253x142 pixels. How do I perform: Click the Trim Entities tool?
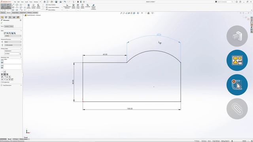point(29,6)
